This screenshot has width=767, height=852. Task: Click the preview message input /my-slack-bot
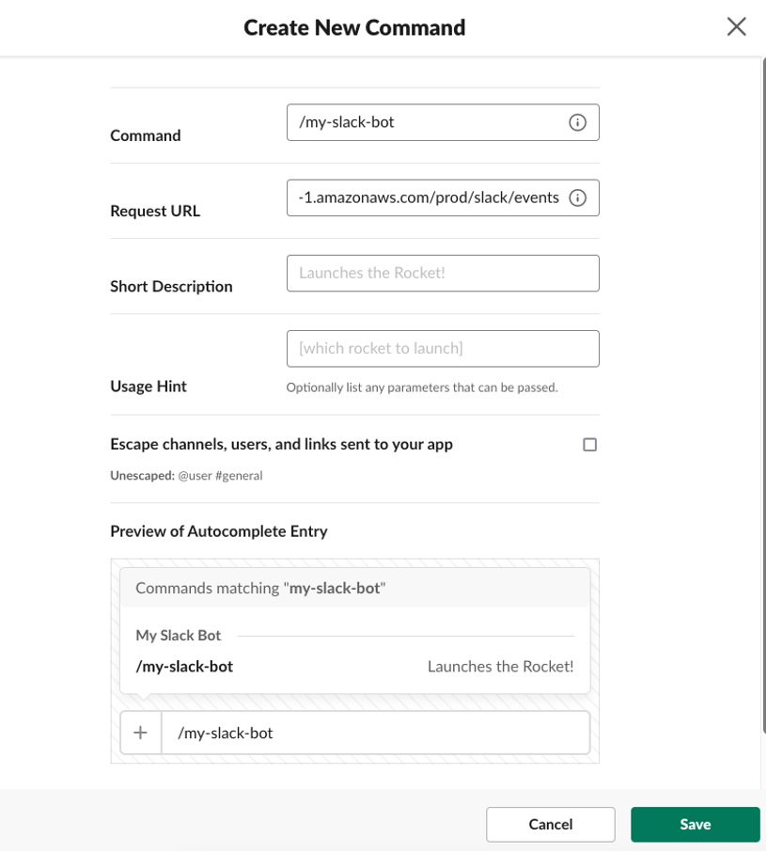375,733
